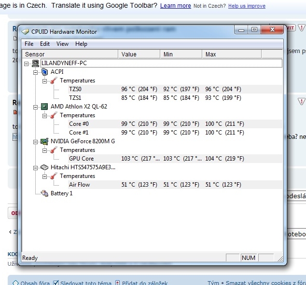The width and height of the screenshot is (306, 285).
Task: Click the Hitachi hard drive icon
Action: pyautogui.click(x=44, y=167)
